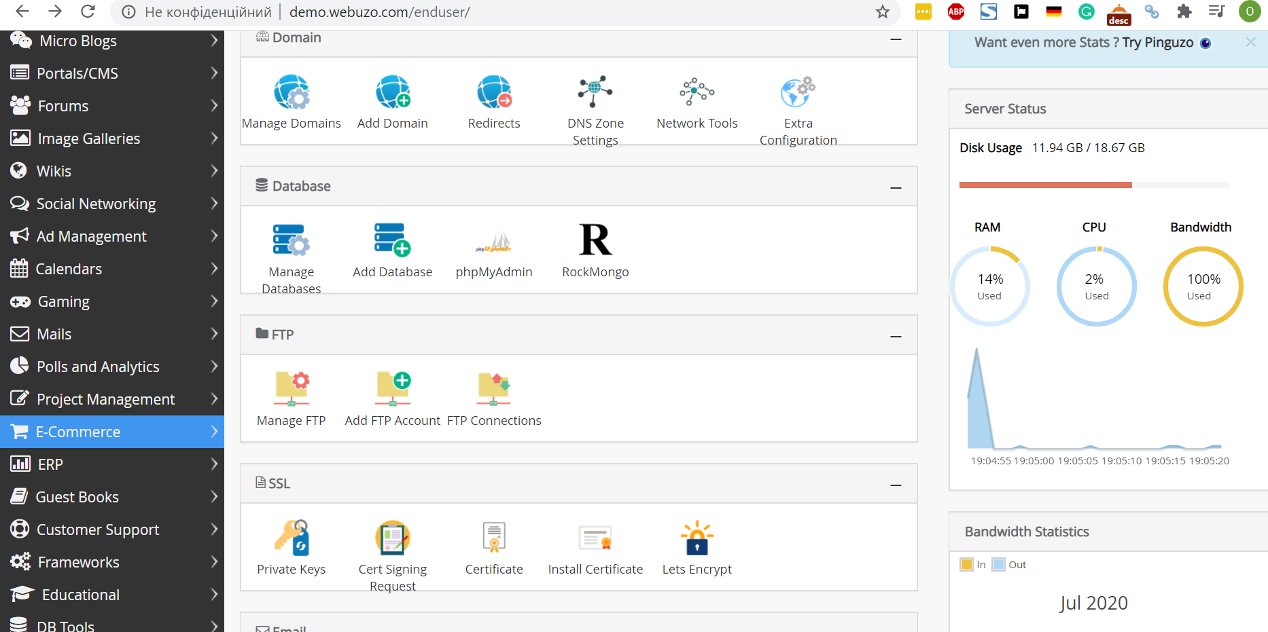The width and height of the screenshot is (1268, 632).
Task: Expand the Micro Blogs category arrow
Action: (214, 41)
